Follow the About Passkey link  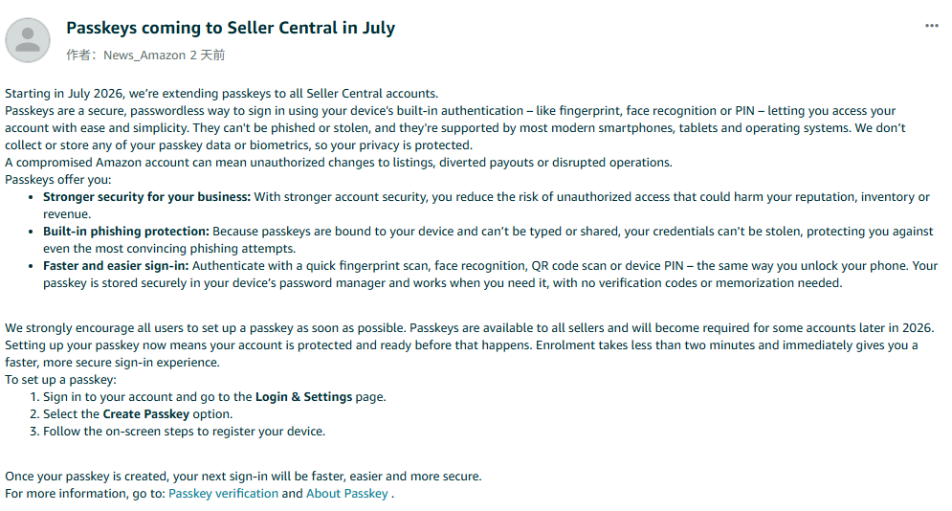coord(346,494)
